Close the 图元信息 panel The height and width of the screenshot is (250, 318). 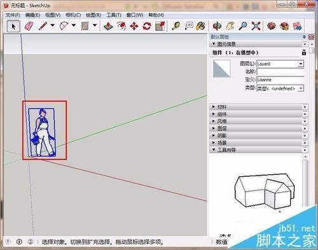pos(305,44)
